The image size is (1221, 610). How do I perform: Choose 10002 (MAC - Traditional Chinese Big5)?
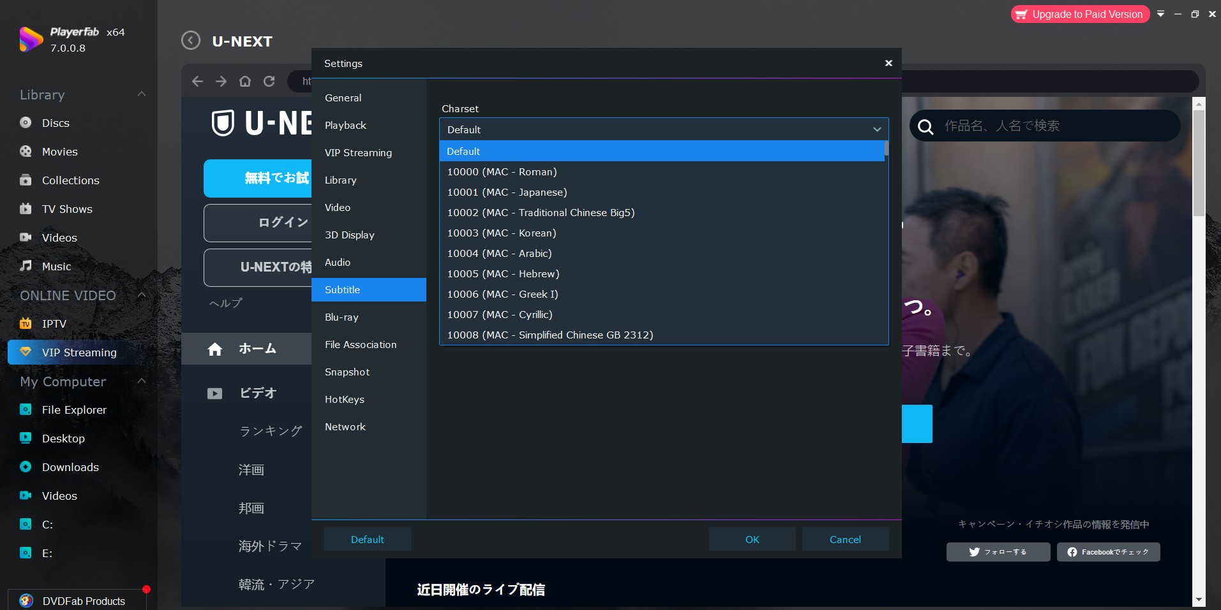pos(662,212)
